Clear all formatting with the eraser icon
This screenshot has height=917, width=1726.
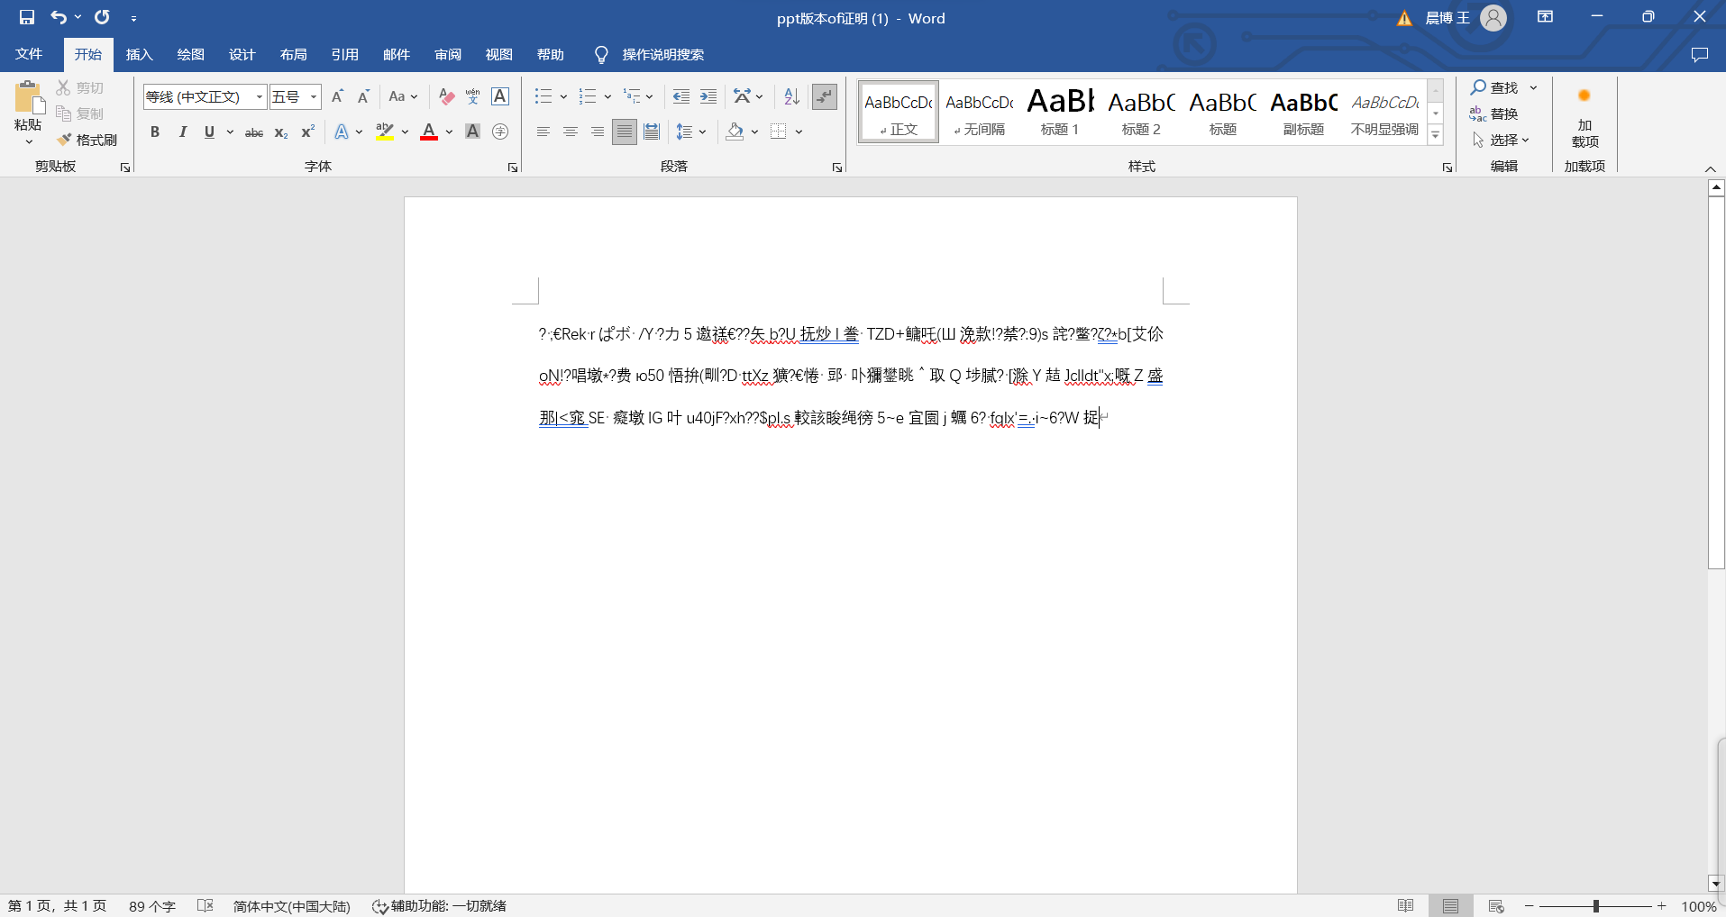point(446,96)
